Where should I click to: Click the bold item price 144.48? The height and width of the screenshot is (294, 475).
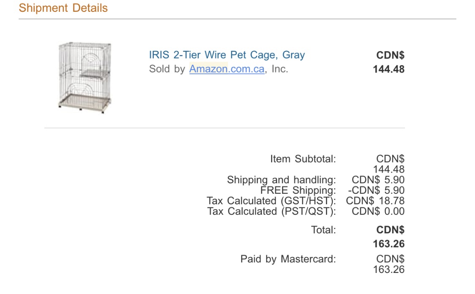[x=389, y=69]
